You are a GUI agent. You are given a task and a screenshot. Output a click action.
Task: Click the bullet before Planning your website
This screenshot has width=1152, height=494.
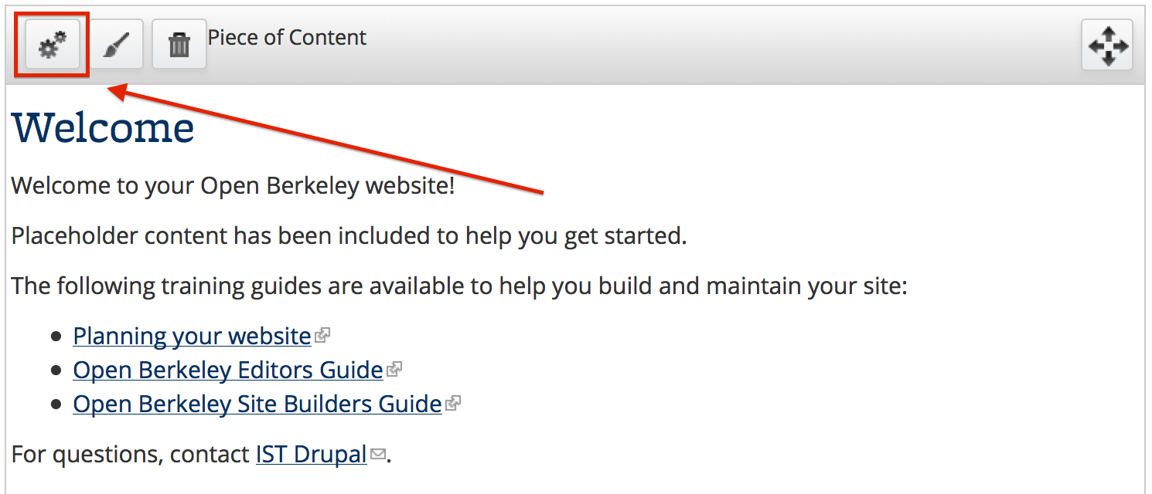[56, 337]
